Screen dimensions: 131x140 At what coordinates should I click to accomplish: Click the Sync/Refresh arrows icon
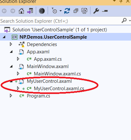click(67, 11)
